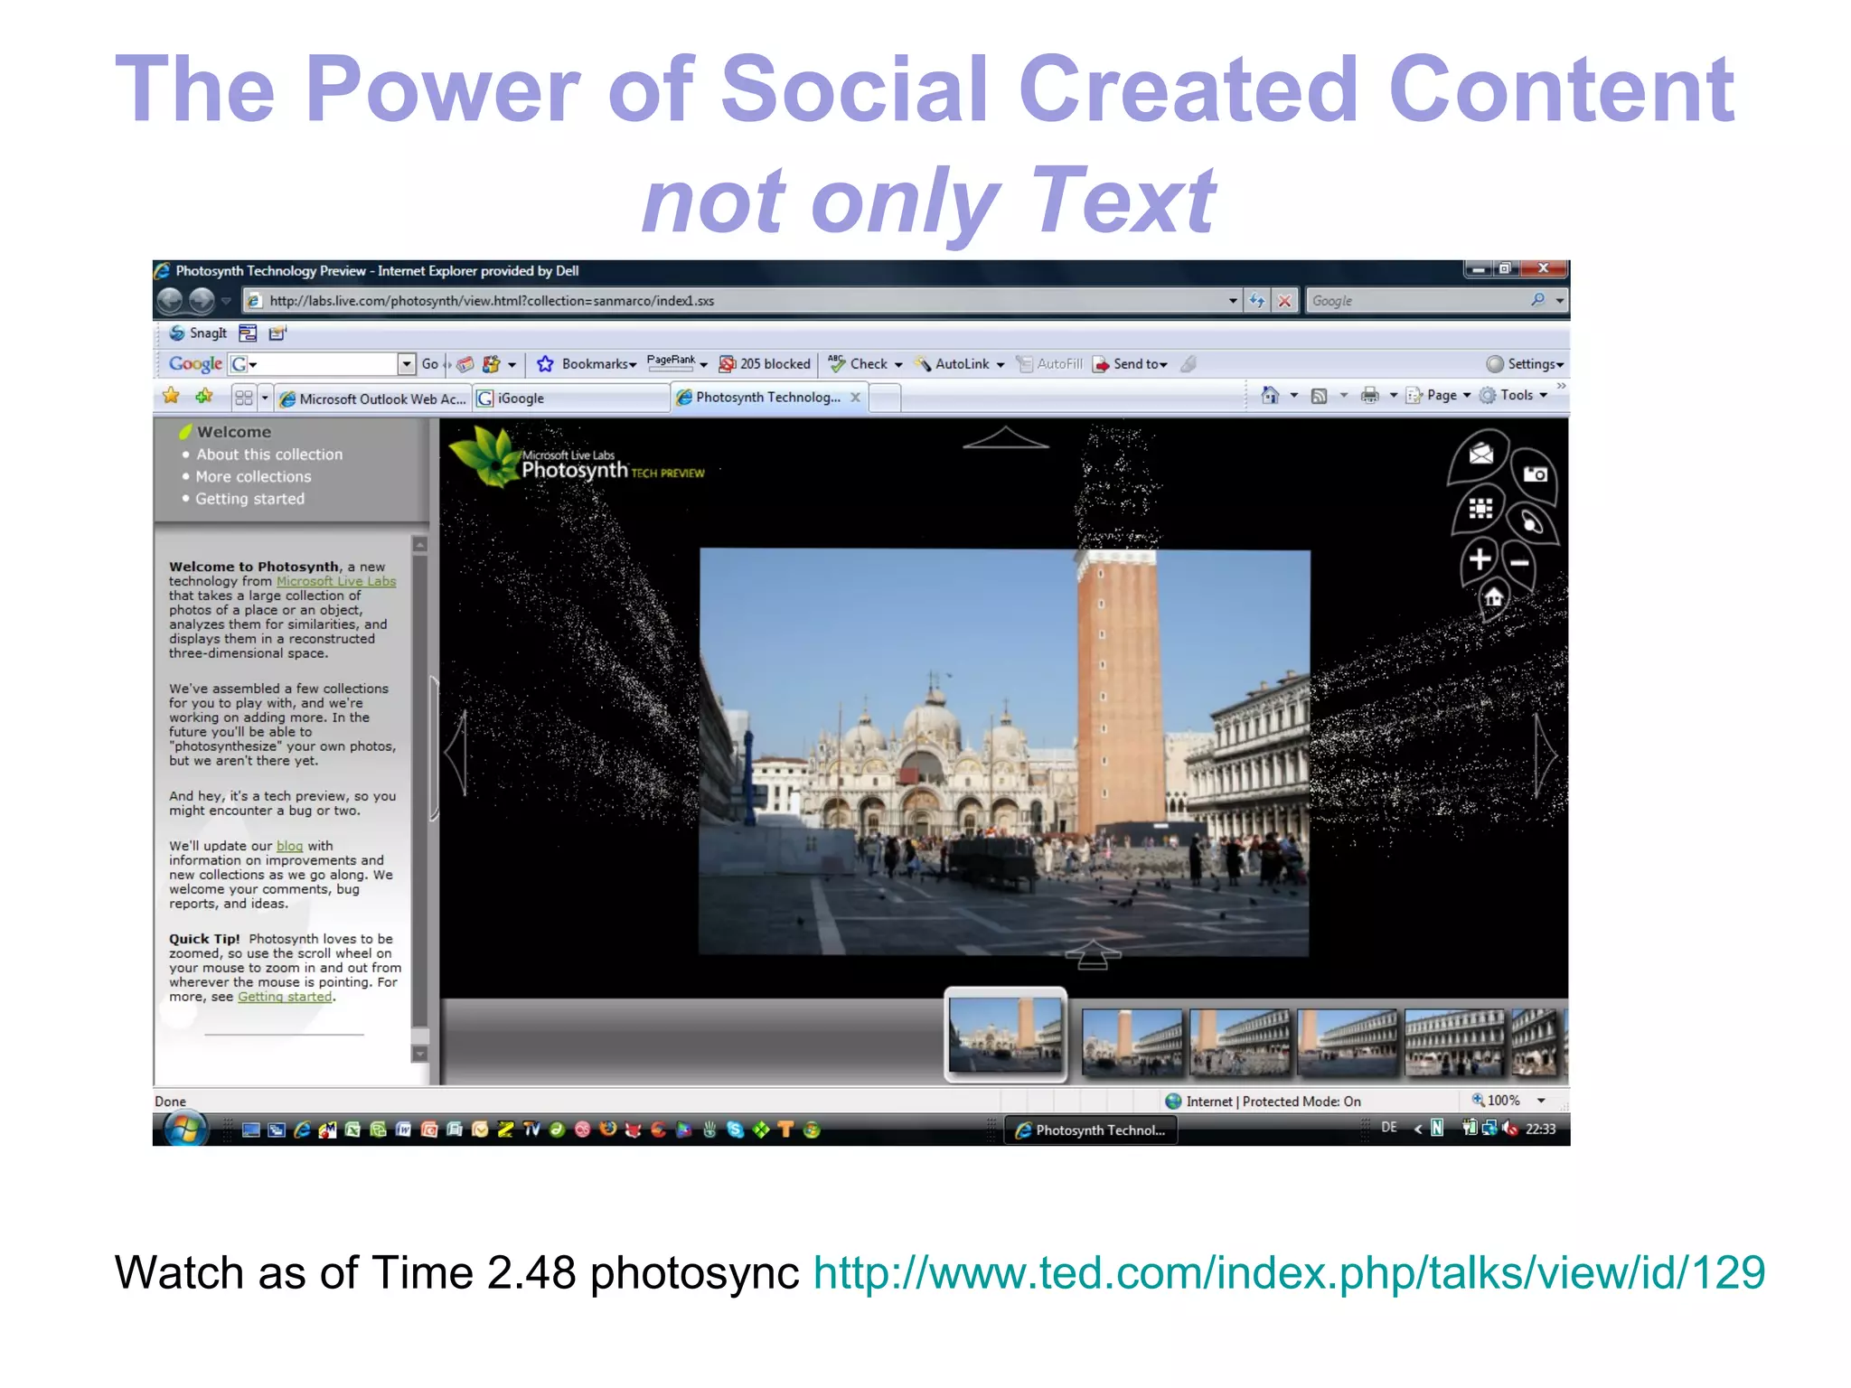1851x1388 pixels.
Task: Select the highlighted first thumbnail in the filmstrip
Action: [1006, 1035]
